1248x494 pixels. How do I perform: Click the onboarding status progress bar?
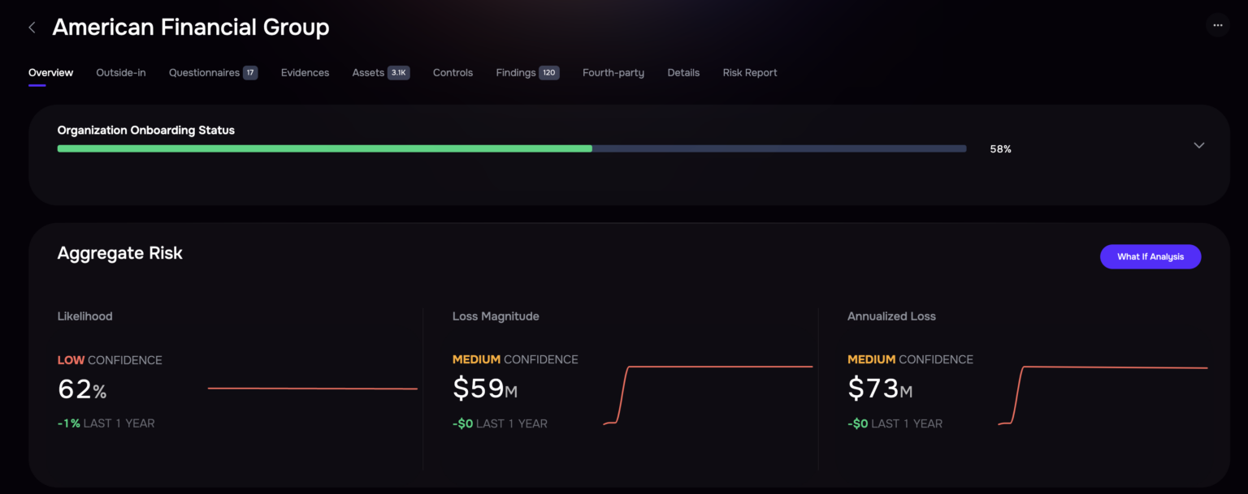[512, 148]
